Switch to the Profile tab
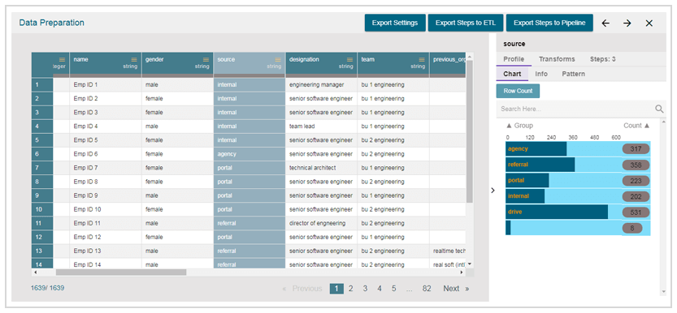The image size is (677, 313). 514,59
